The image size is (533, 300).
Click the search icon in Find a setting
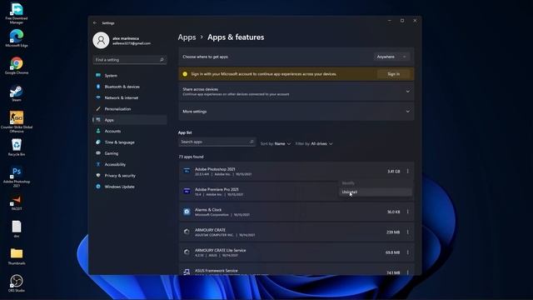[x=162, y=60]
